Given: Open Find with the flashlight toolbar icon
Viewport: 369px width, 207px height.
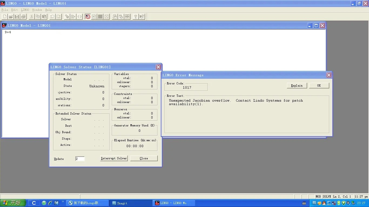Looking at the screenshot, I should 67,17.
